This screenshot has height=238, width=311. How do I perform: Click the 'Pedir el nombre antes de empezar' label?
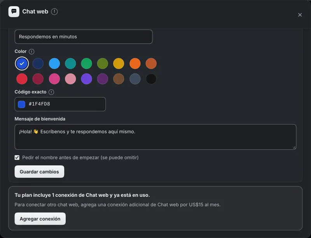(x=80, y=157)
